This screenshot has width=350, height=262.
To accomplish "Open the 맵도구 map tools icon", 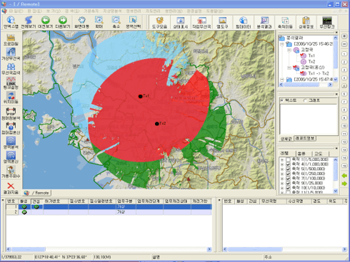I will 222,23.
